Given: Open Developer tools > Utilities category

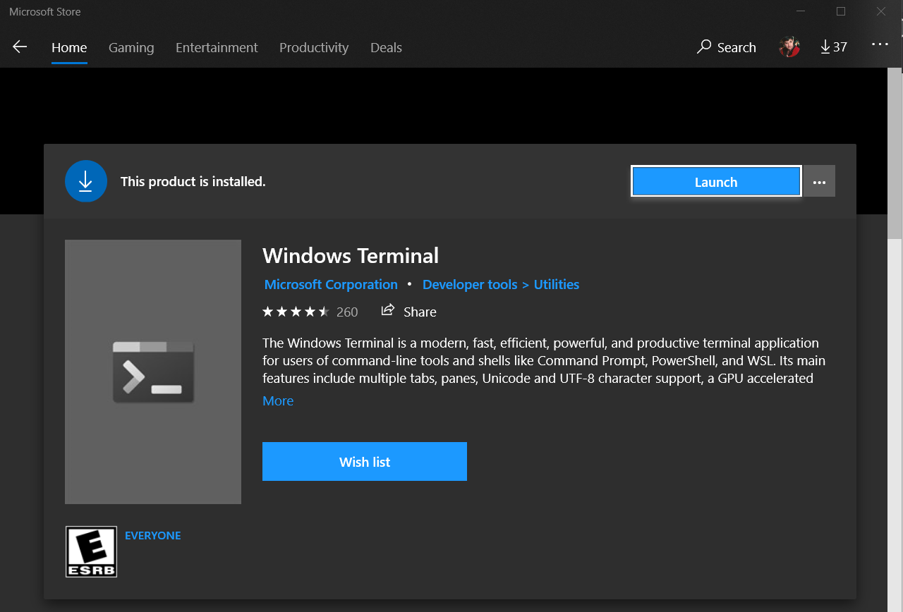Looking at the screenshot, I should pyautogui.click(x=501, y=284).
